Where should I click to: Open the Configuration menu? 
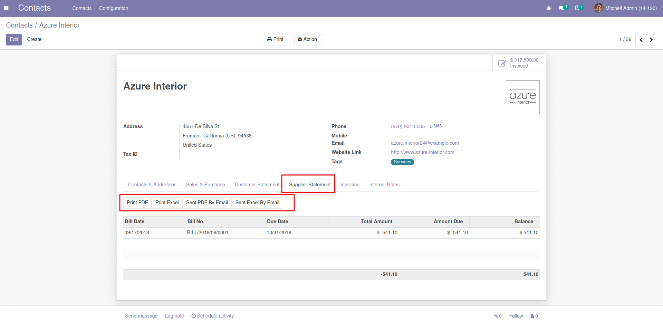[x=114, y=8]
